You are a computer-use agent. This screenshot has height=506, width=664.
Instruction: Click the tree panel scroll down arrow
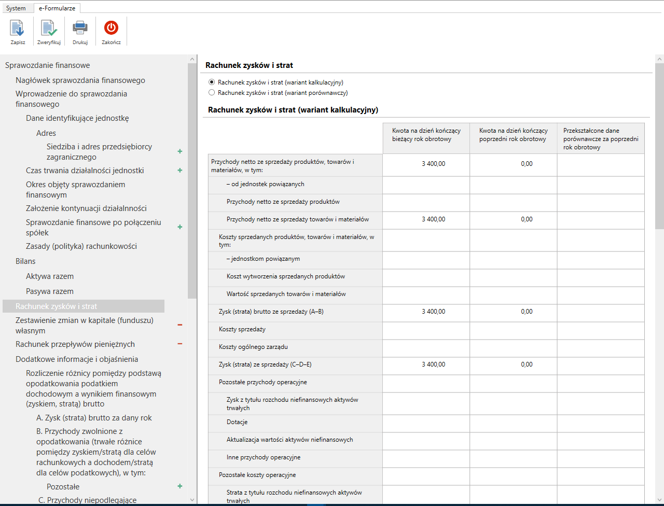pyautogui.click(x=192, y=500)
